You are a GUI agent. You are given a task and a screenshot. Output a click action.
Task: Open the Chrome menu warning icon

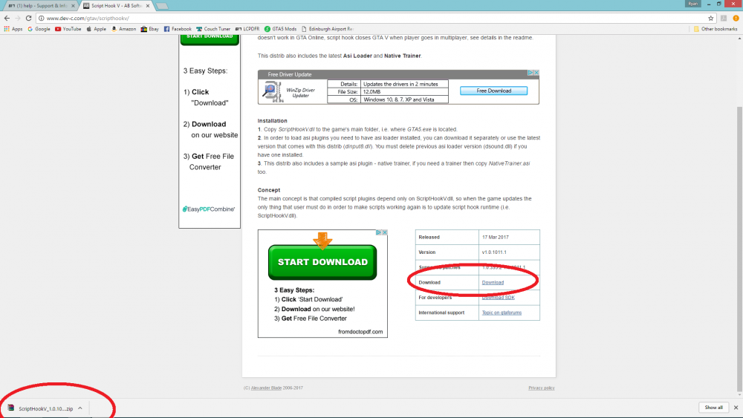736,18
